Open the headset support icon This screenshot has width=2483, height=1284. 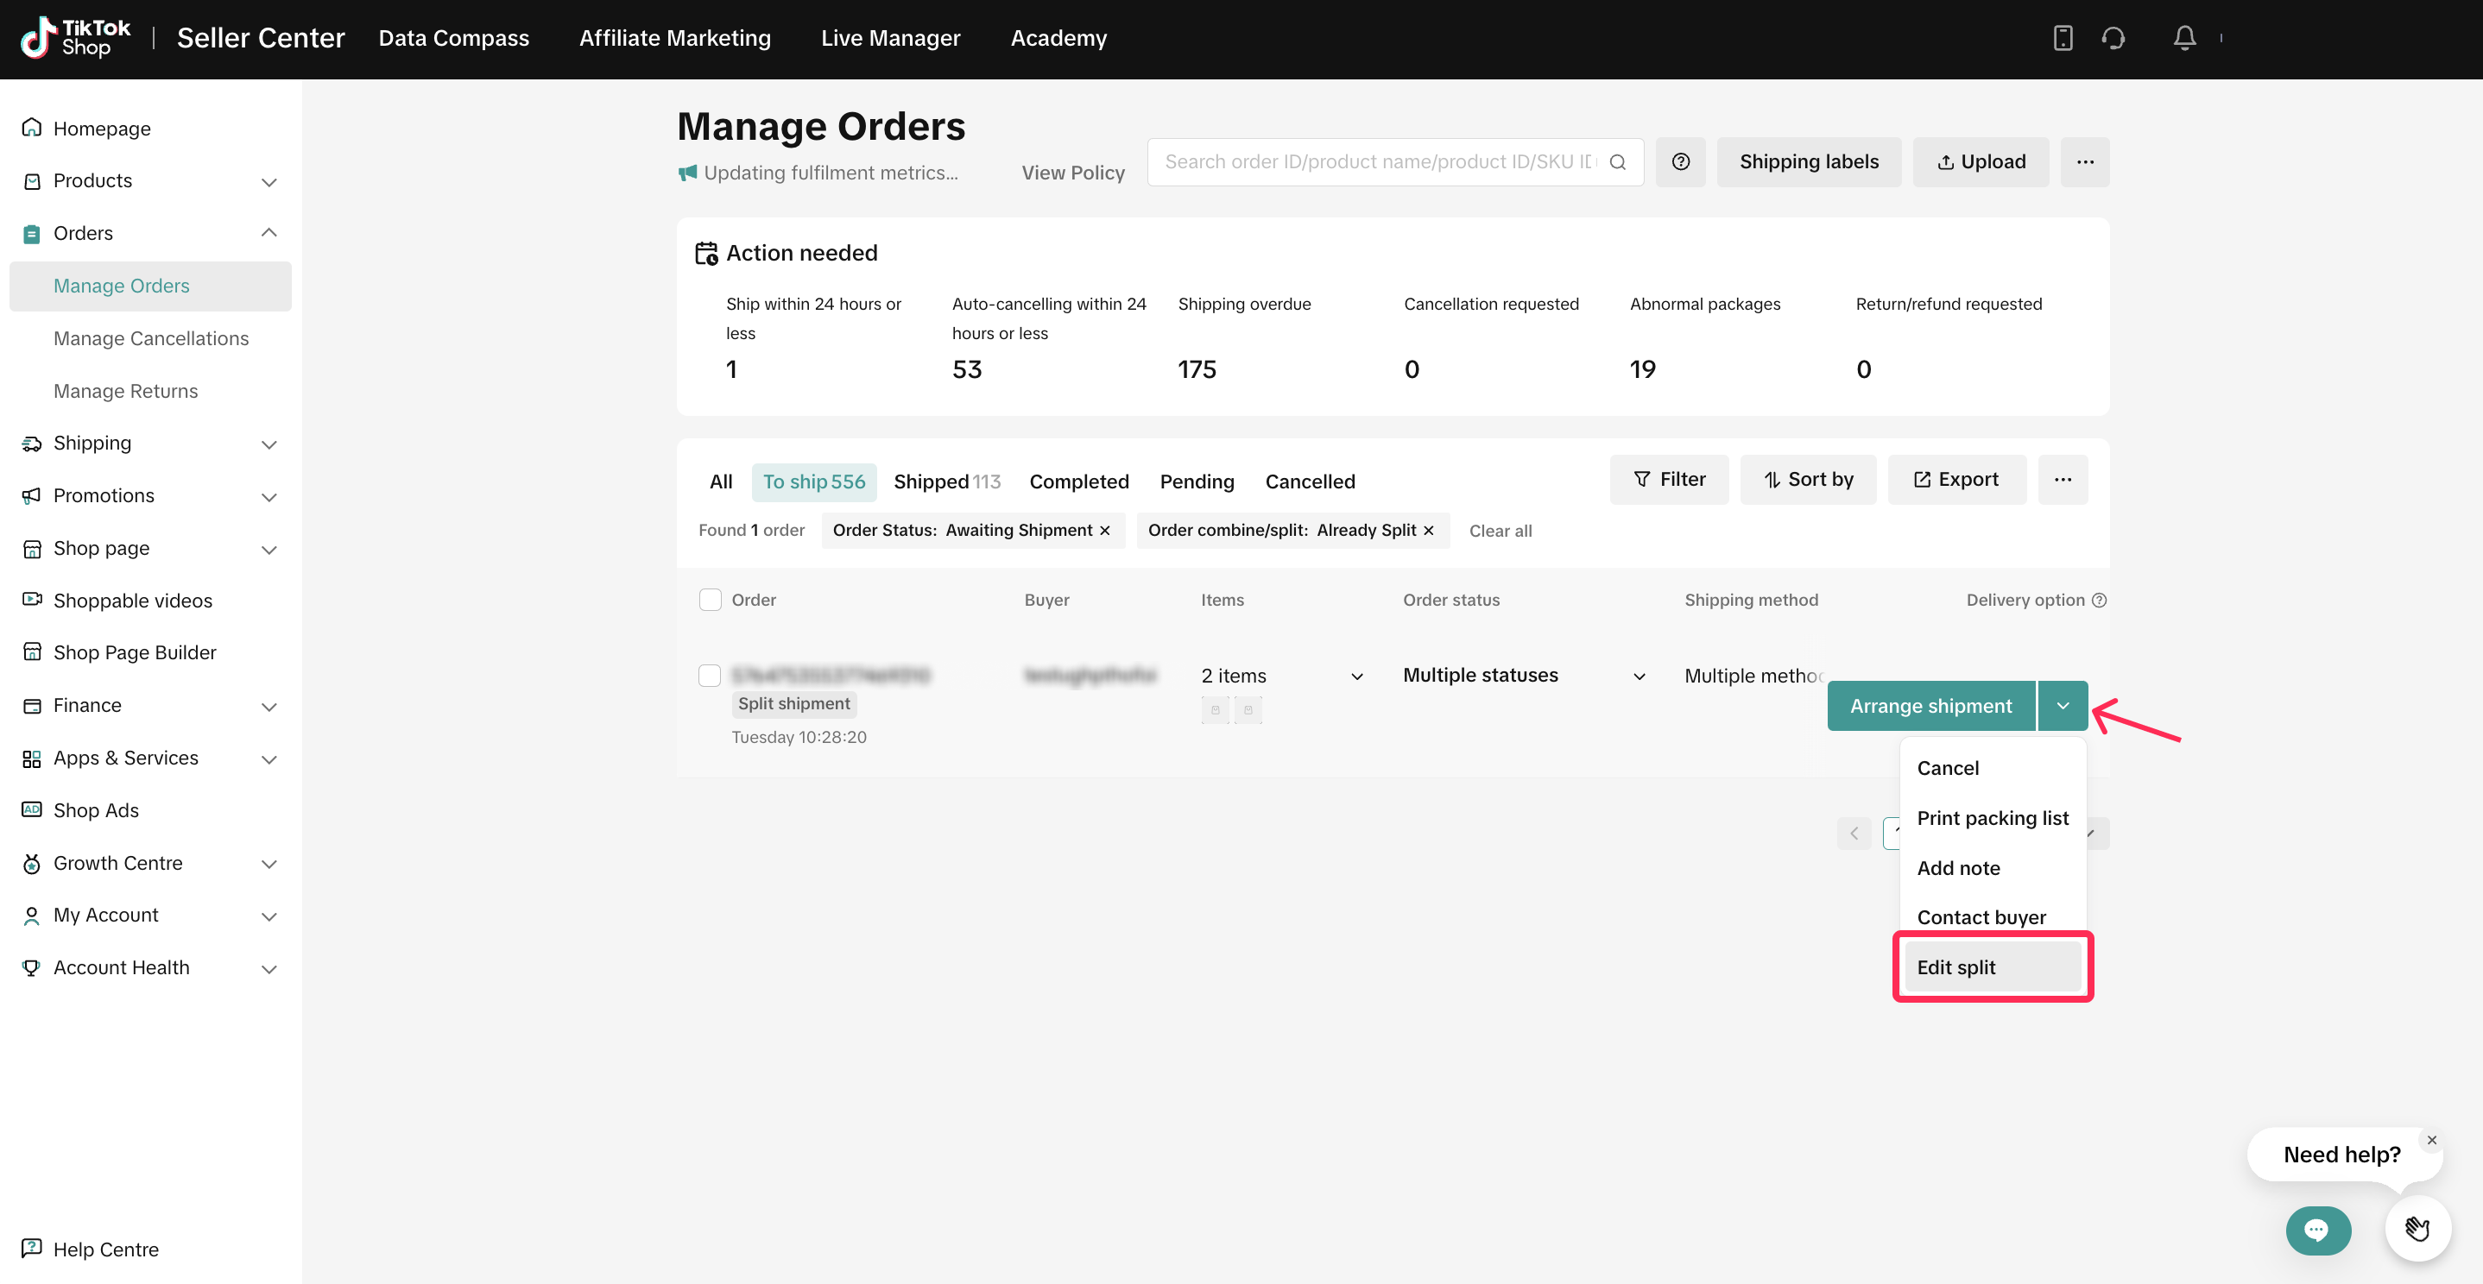(x=2113, y=38)
